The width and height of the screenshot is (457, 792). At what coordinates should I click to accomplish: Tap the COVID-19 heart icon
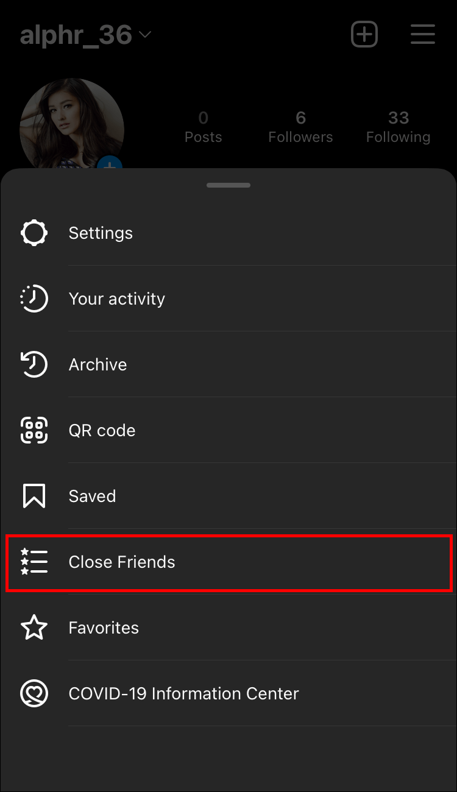[x=34, y=693]
